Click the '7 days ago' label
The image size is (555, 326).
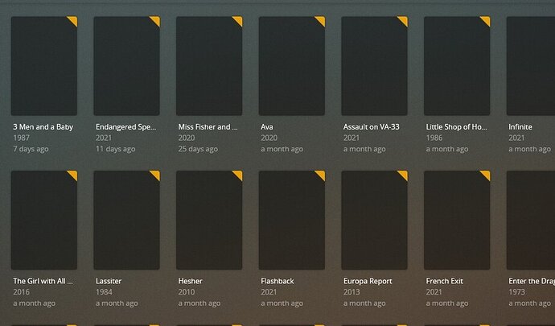(x=31, y=149)
